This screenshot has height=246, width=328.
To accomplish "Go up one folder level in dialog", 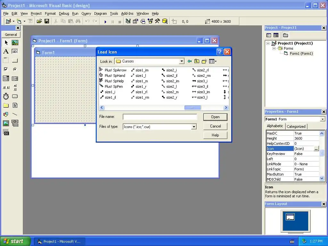I will (x=197, y=61).
